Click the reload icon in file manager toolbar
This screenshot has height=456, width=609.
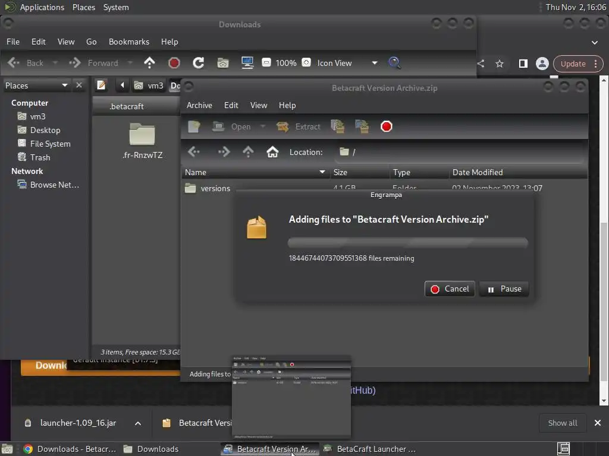[199, 63]
